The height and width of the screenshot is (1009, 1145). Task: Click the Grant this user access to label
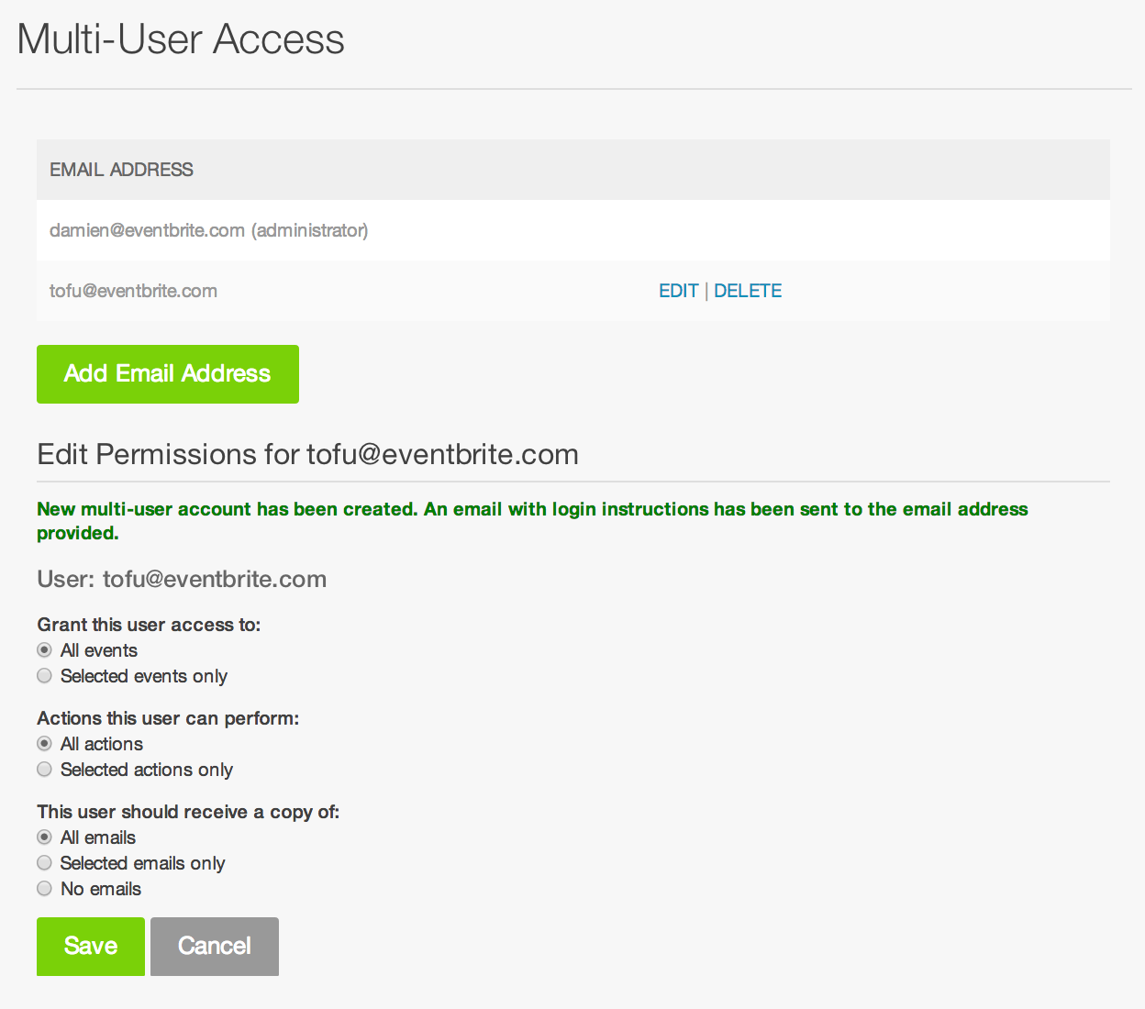(149, 625)
